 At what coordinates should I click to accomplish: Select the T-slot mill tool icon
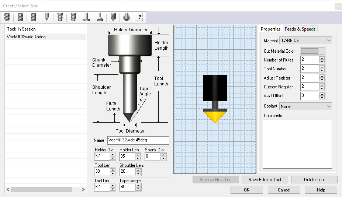point(87,17)
